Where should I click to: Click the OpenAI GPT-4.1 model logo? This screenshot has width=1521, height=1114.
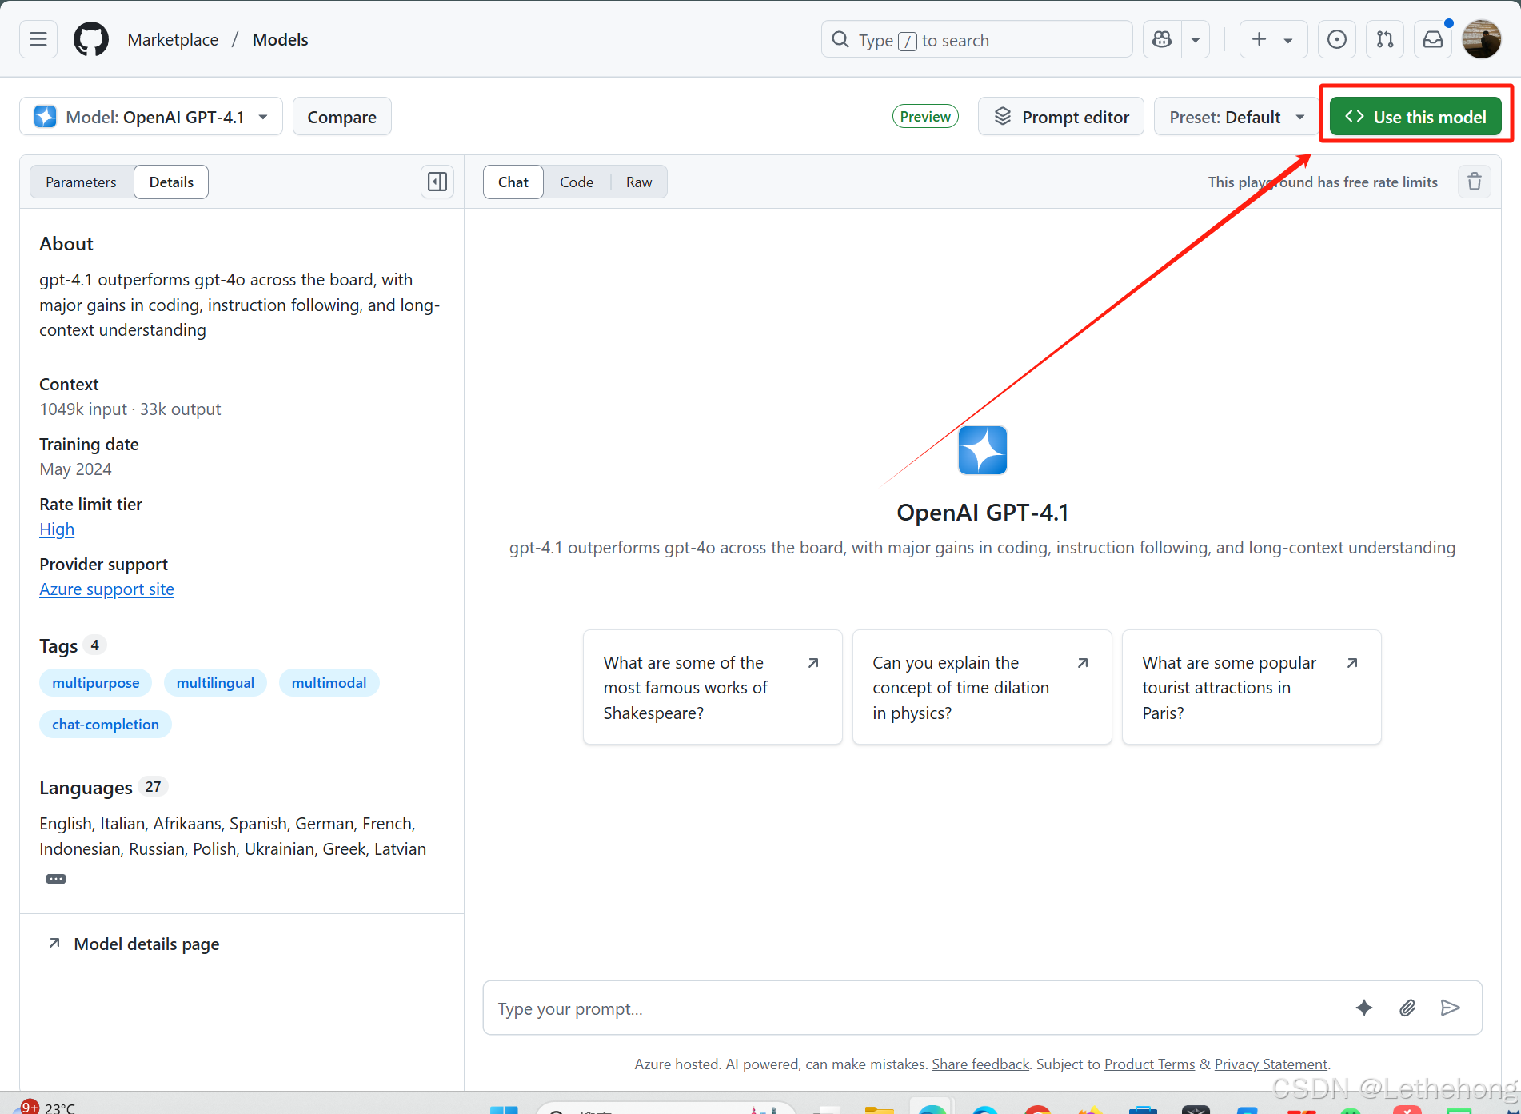(x=982, y=450)
